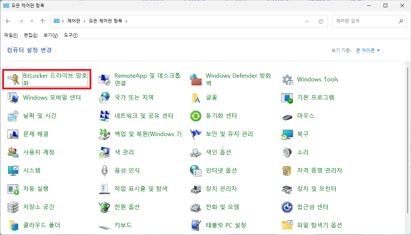Viewport: 411px width, 235px height.
Task: Refresh the control panel view
Action: [x=320, y=22]
